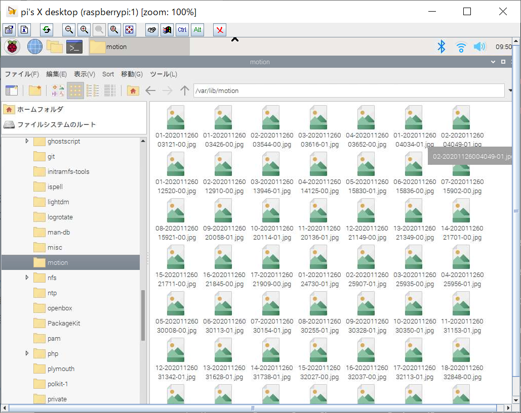Open the Bluetooth tray icon
This screenshot has width=521, height=413.
click(441, 47)
